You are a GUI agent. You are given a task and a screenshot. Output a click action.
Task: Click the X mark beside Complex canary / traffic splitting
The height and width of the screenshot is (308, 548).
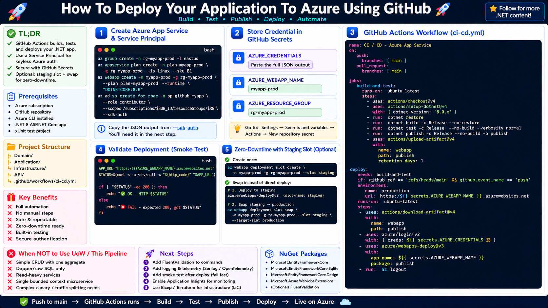coord(10,288)
